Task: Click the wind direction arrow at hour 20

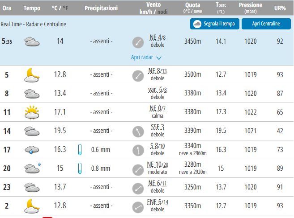Action: pos(138,169)
